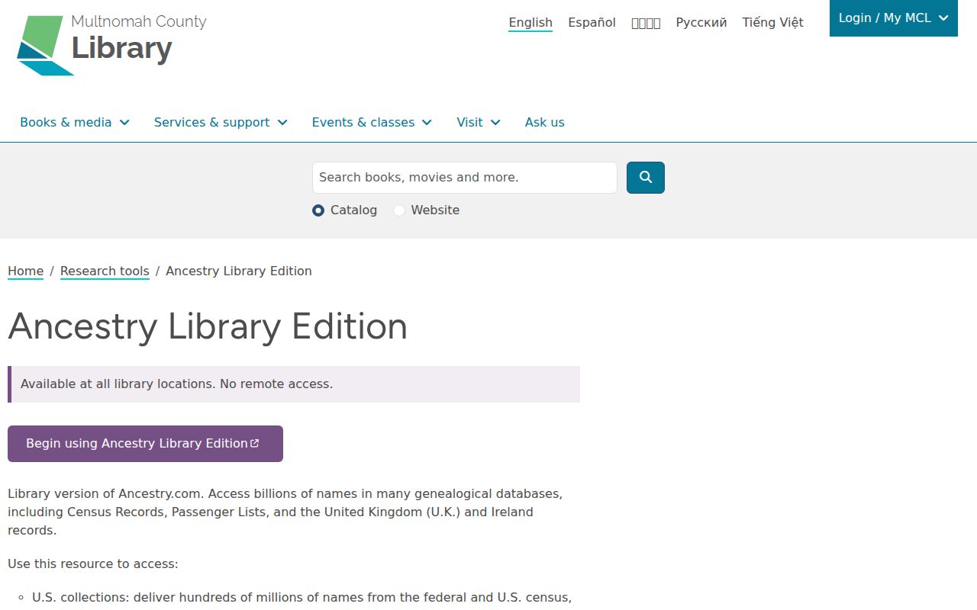This screenshot has height=610, width=977.
Task: Click the 'Use this resource to access:' text
Action: 93,564
